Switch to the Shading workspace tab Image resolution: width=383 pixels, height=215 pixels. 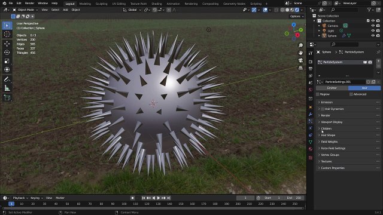pos(157,4)
